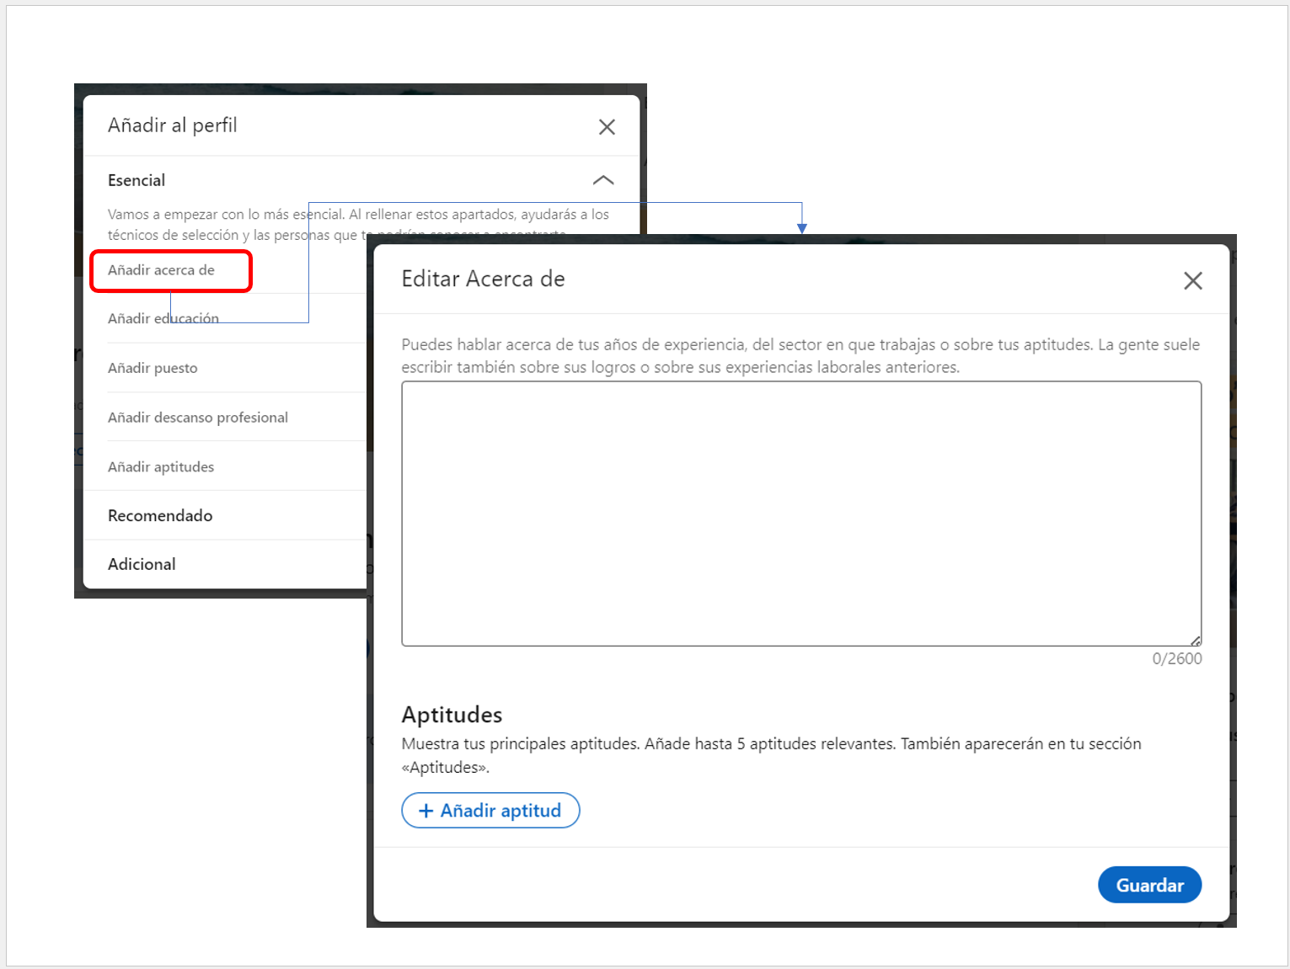Expand the Recomendado section
The width and height of the screenshot is (1290, 969).
click(x=160, y=515)
